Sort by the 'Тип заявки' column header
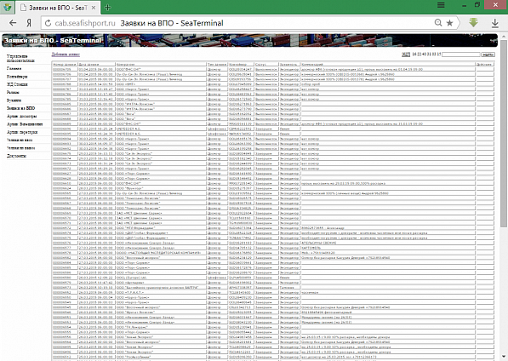This screenshot has width=508, height=361. 217,65
